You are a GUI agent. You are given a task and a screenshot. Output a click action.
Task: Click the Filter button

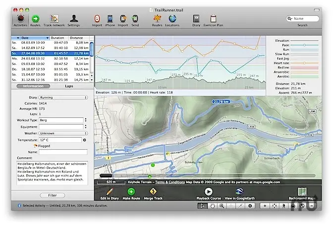tap(53, 195)
